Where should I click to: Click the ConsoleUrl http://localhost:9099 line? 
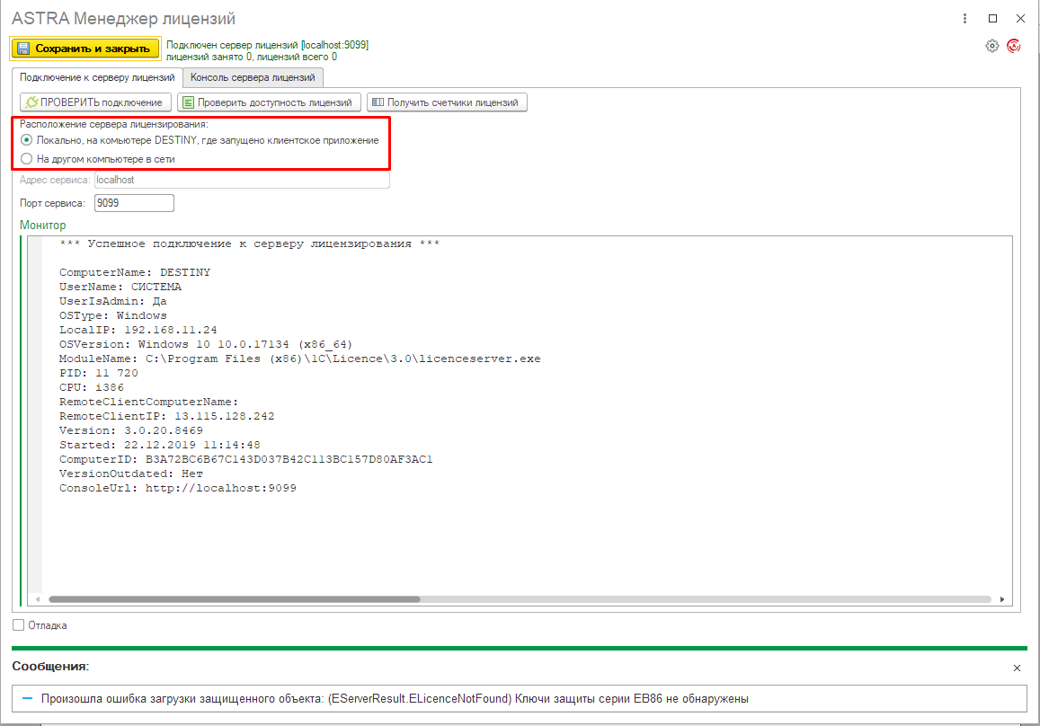coord(178,488)
